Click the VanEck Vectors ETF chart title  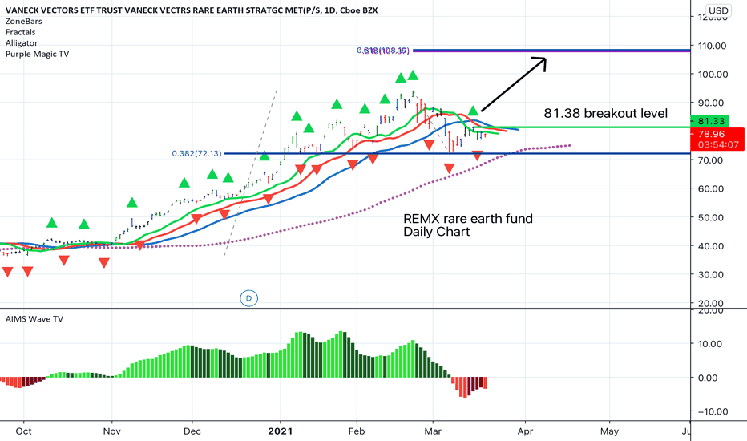[192, 10]
